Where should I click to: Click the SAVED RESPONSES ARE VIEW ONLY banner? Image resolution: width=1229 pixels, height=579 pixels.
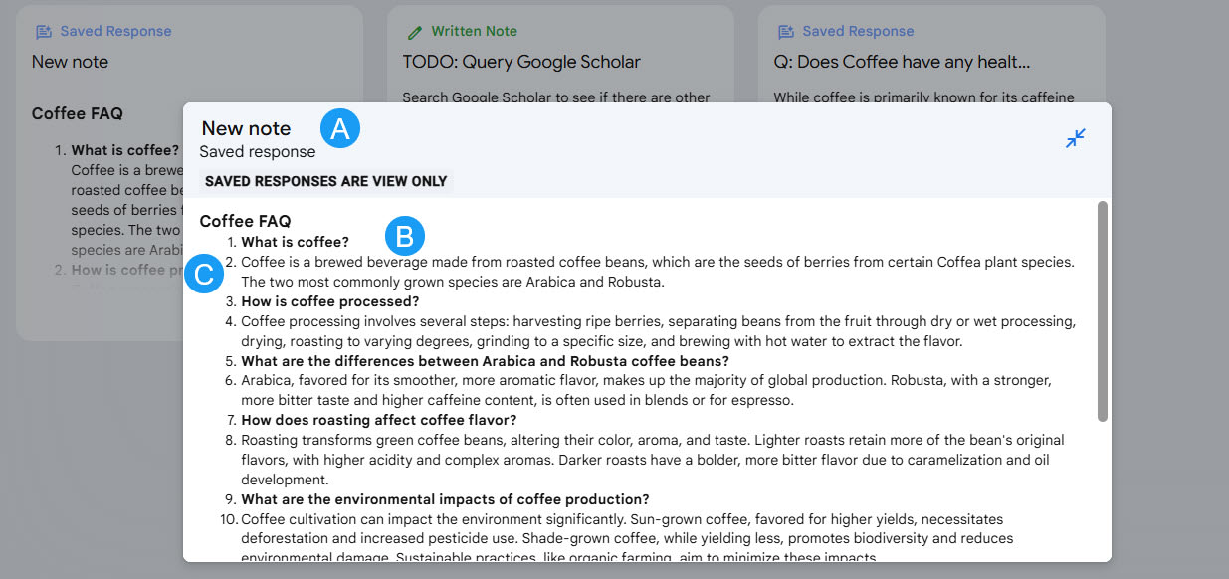[x=325, y=181]
